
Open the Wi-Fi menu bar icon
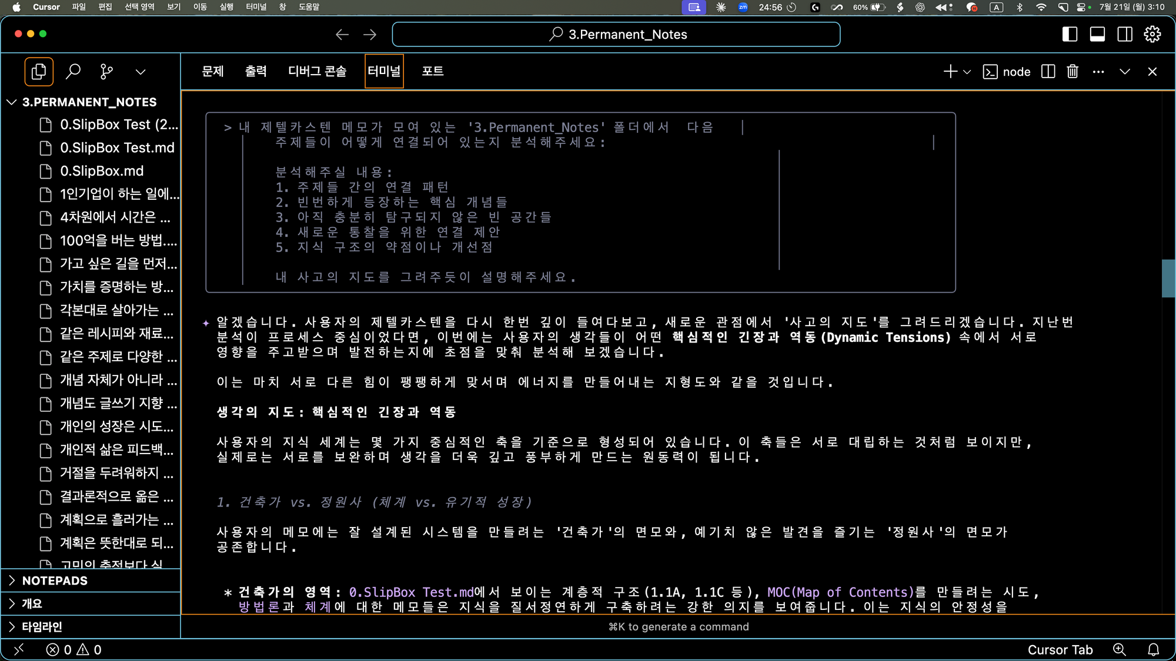pos(1041,7)
